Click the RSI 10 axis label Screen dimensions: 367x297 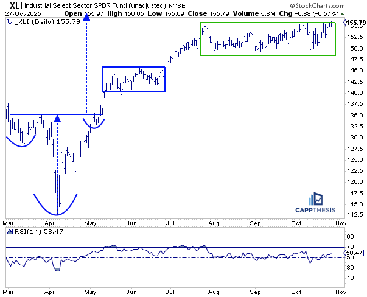351,278
